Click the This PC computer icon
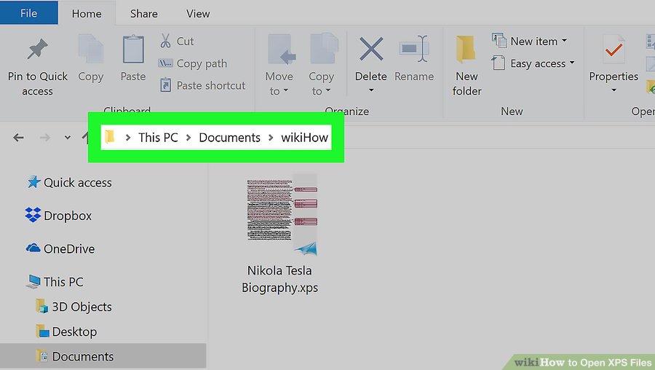Viewport: 655px width, 370px height. click(x=33, y=281)
